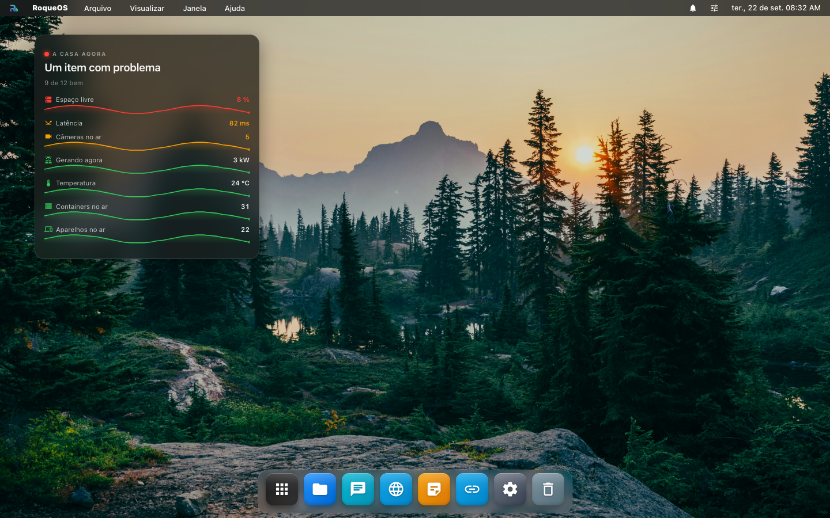
Task: Open the chat messages app in dock
Action: [x=358, y=489]
